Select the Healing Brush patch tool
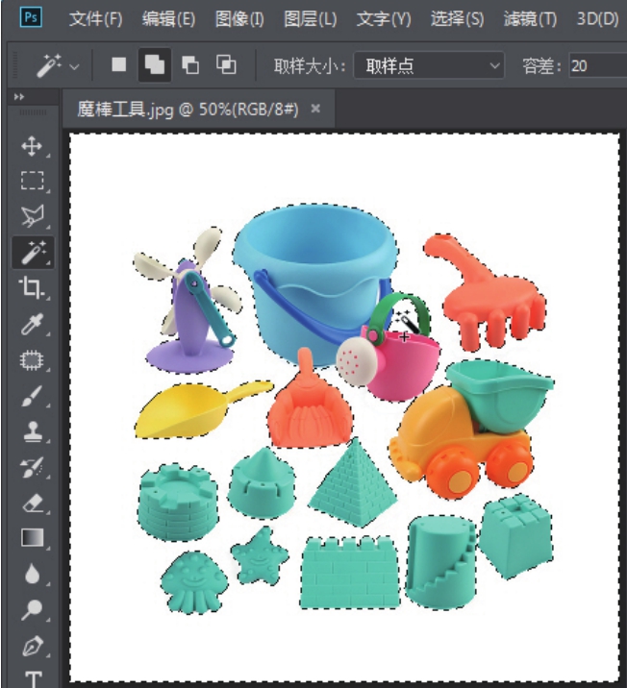The width and height of the screenshot is (627, 688). click(x=32, y=360)
